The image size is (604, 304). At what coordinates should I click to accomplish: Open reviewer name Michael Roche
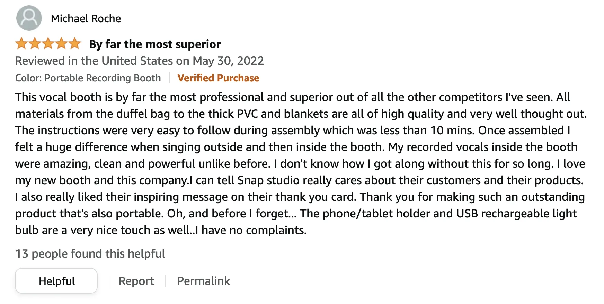pos(86,18)
